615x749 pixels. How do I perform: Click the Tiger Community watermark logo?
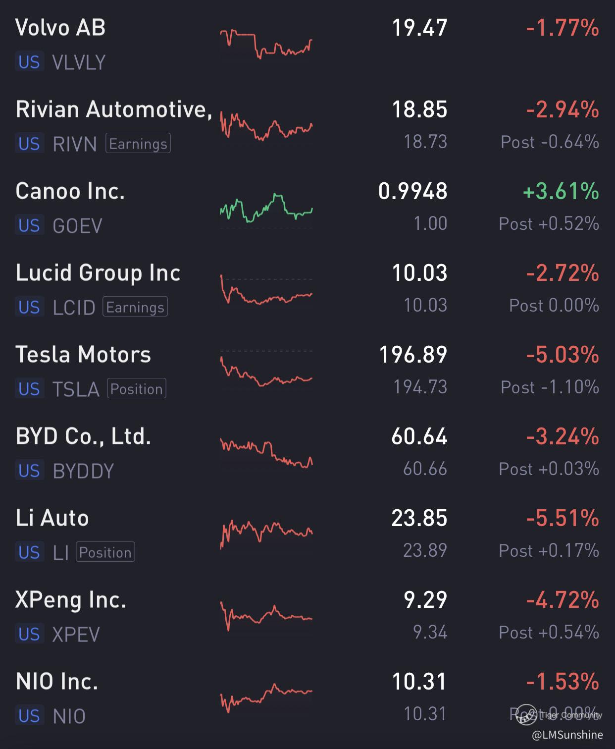[526, 714]
